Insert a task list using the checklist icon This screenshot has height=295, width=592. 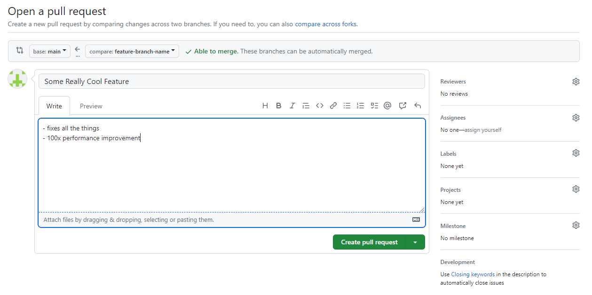[374, 106]
